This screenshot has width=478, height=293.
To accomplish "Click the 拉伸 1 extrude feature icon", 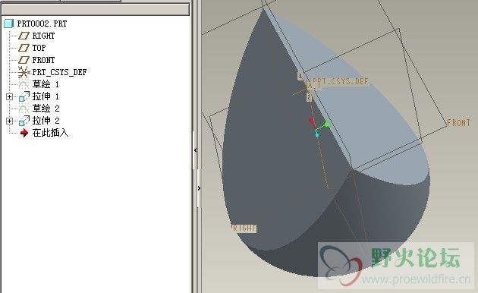I will point(24,96).
